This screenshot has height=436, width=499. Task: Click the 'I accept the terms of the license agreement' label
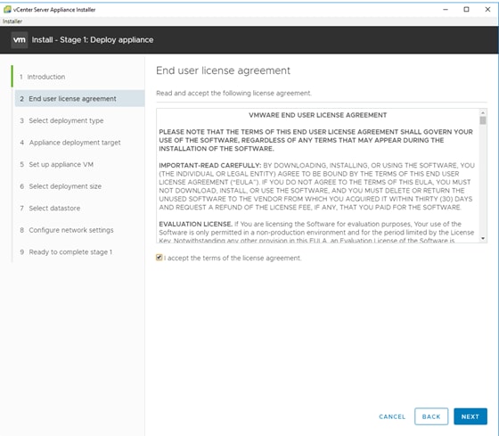(x=233, y=258)
